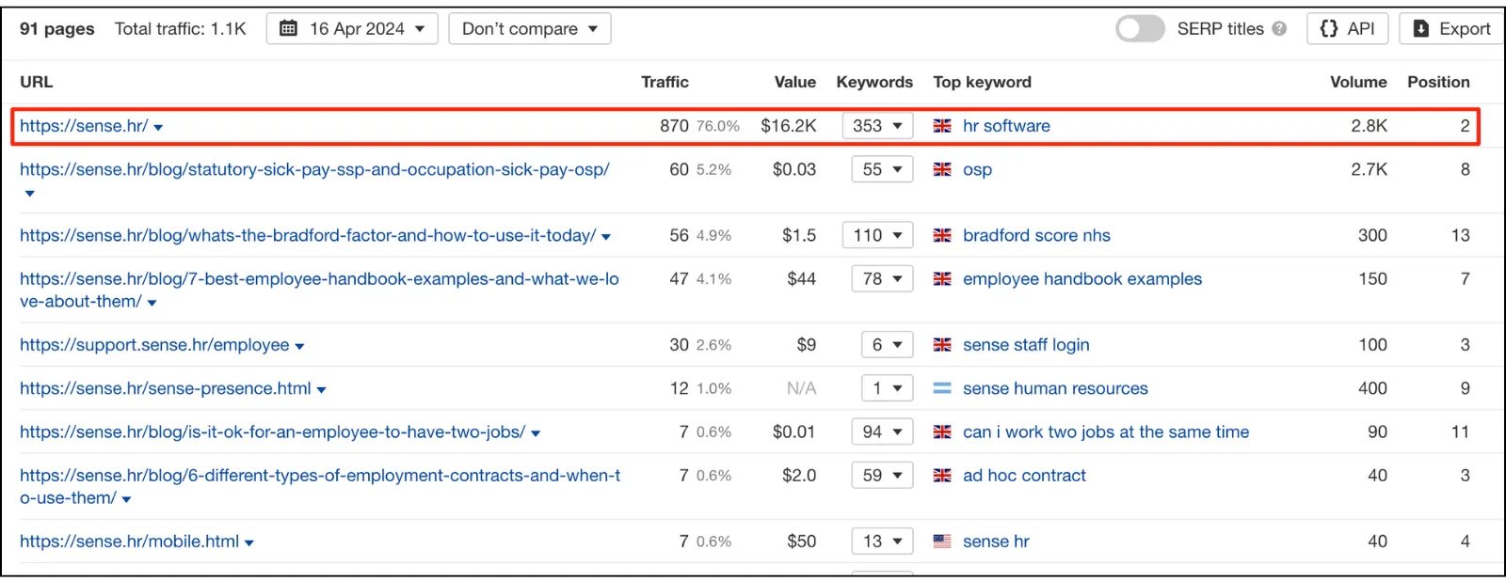This screenshot has width=1506, height=581.
Task: Click the sense staff login keyword
Action: [1026, 345]
